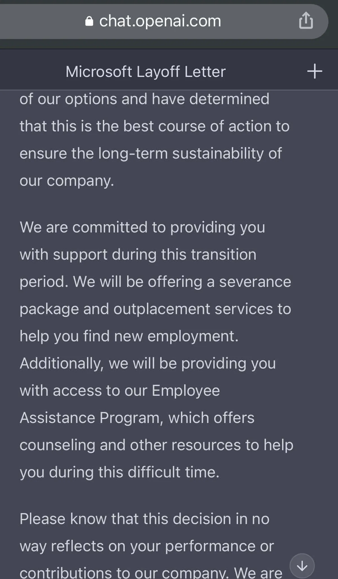Image resolution: width=338 pixels, height=579 pixels.
Task: Click the line "We are committed to providing you"
Action: point(142,227)
